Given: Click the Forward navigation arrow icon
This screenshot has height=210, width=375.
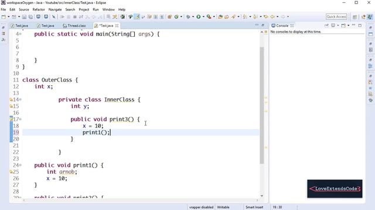Looking at the screenshot, I should 282,17.
